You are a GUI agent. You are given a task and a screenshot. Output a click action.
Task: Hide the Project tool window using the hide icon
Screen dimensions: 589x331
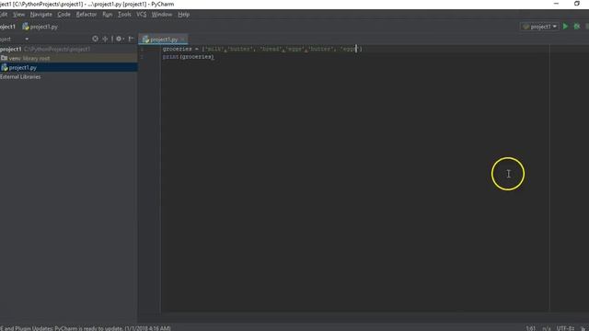tap(131, 39)
